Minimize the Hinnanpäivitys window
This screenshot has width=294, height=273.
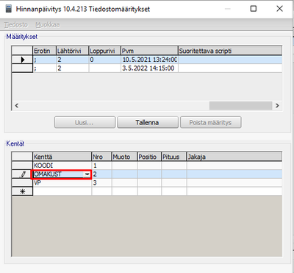pos(228,9)
